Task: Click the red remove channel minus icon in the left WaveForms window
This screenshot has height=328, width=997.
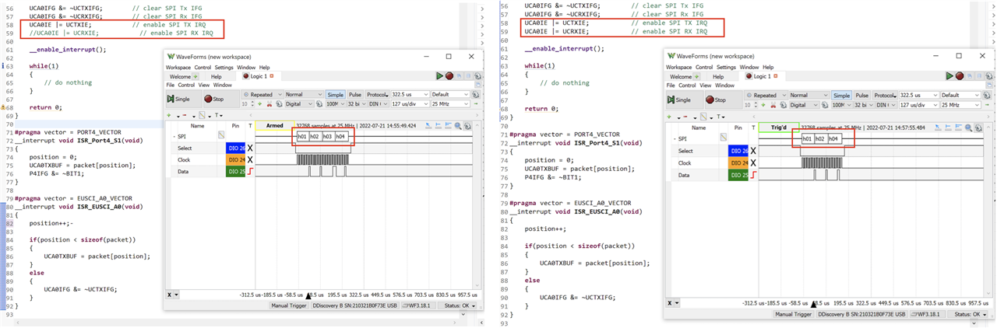Action: coord(185,115)
